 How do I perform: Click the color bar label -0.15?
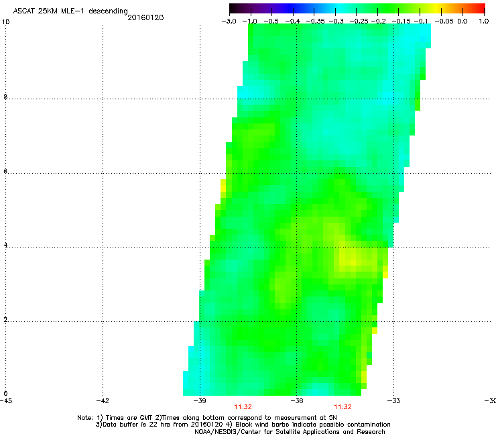point(401,21)
